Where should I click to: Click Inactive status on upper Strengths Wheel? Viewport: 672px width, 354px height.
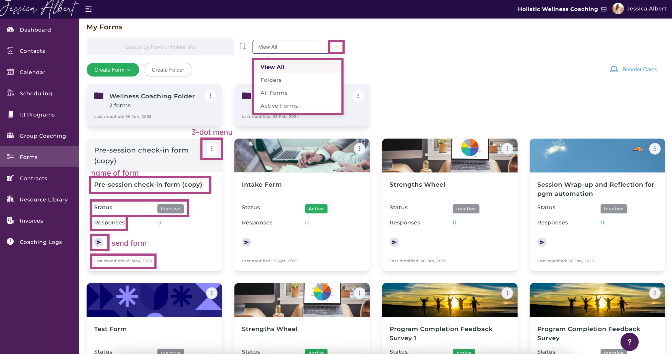(466, 209)
